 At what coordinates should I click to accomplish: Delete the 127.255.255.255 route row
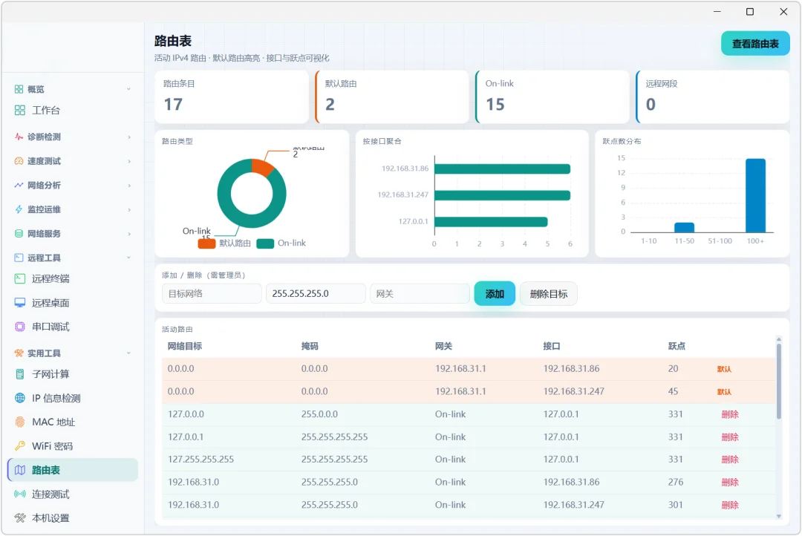click(730, 460)
